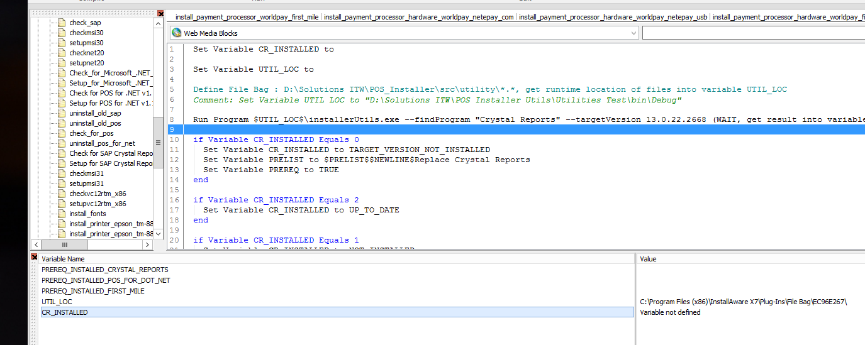Click line 3 Set Variable UTIL_LOC

click(x=254, y=69)
